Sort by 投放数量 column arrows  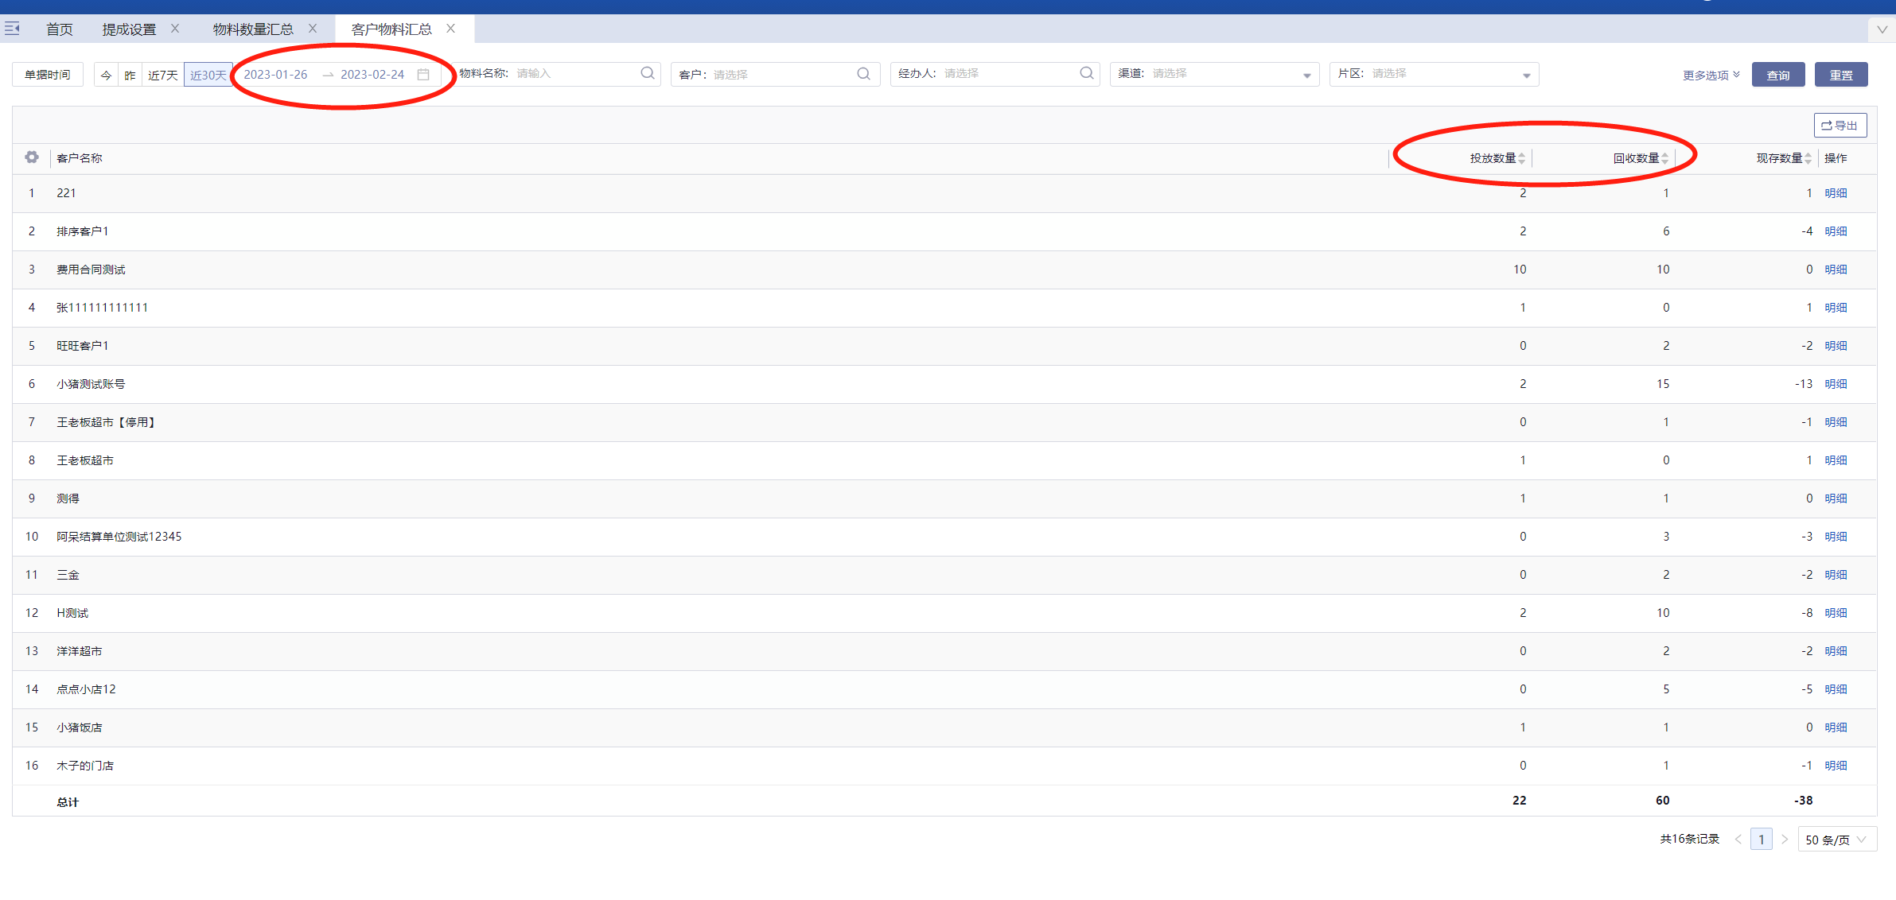1521,158
